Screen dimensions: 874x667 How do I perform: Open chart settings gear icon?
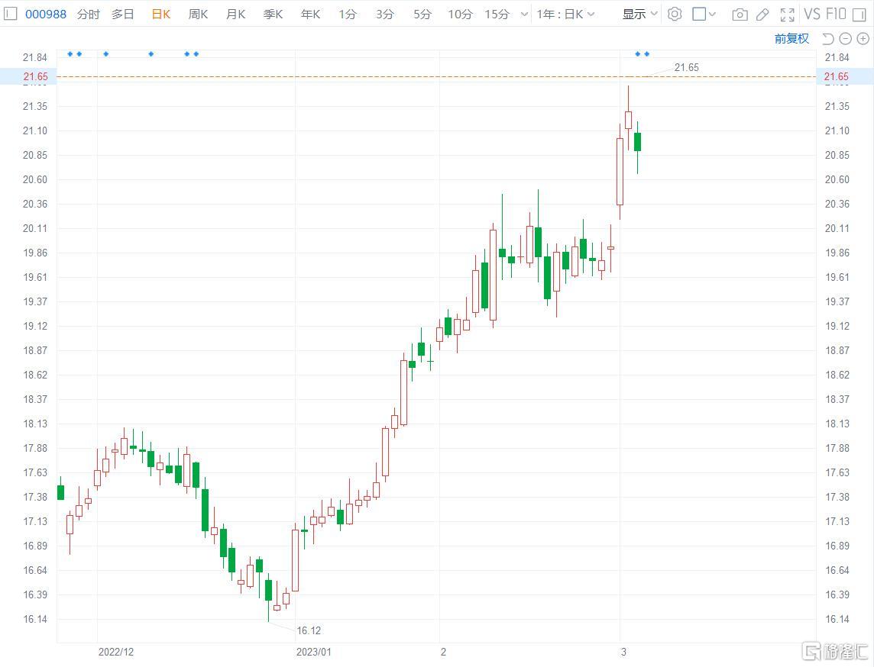click(674, 14)
